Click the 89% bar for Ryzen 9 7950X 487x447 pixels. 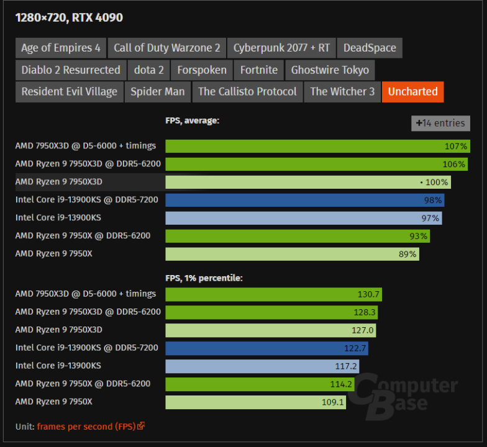(x=292, y=255)
